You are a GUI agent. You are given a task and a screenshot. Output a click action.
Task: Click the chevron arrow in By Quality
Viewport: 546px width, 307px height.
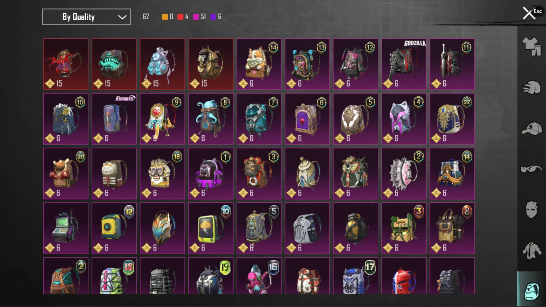122,17
